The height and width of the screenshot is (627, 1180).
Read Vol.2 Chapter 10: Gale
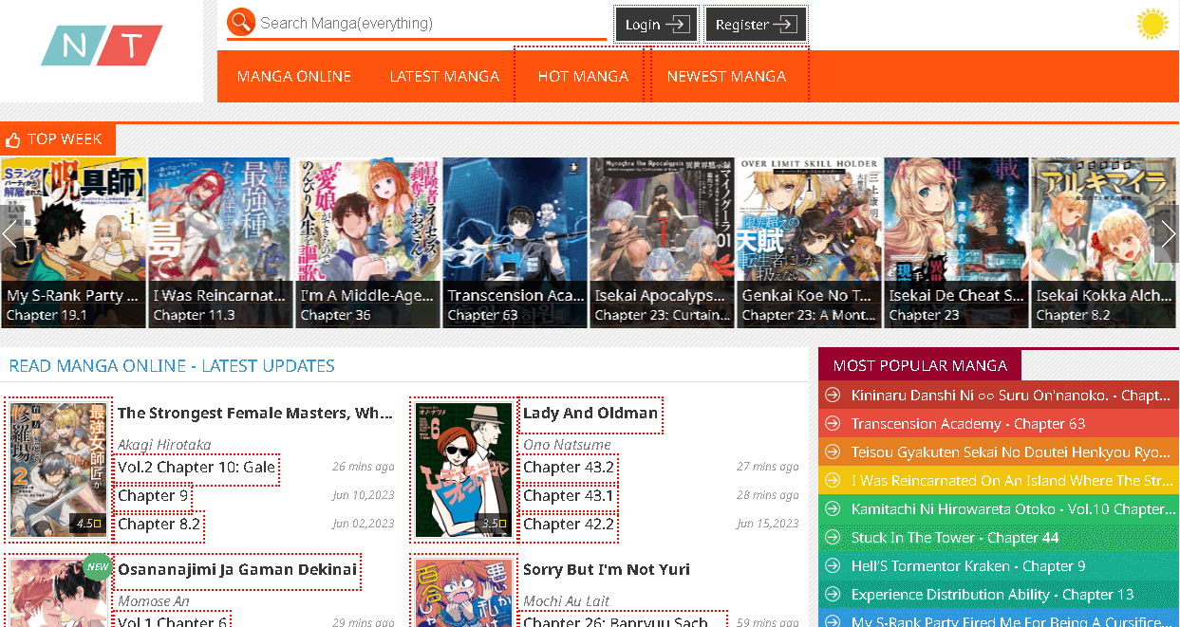pos(197,467)
